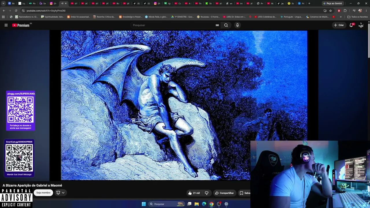
Task: Switch to the Bit tab
Action: tap(12, 3)
